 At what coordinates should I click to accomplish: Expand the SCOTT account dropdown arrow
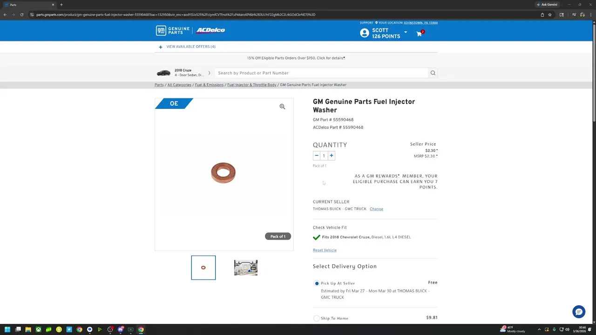tap(405, 33)
